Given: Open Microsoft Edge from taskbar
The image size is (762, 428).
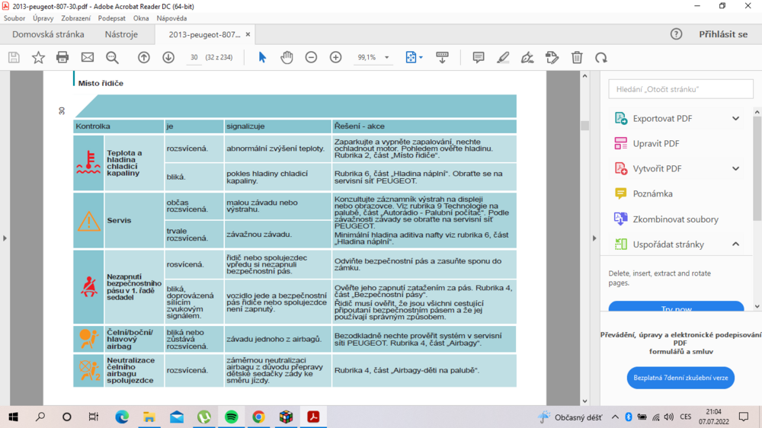Looking at the screenshot, I should 122,417.
